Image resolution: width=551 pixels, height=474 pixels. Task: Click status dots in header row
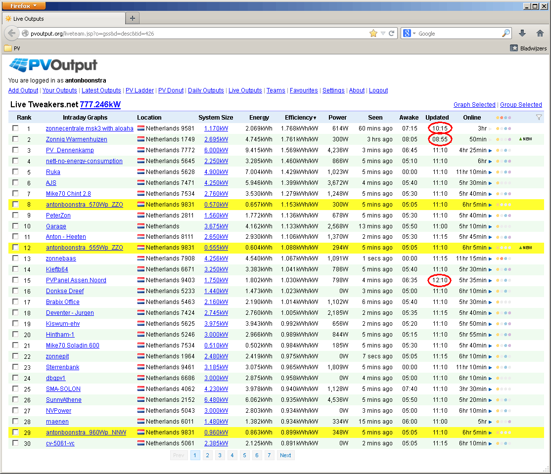pyautogui.click(x=504, y=118)
